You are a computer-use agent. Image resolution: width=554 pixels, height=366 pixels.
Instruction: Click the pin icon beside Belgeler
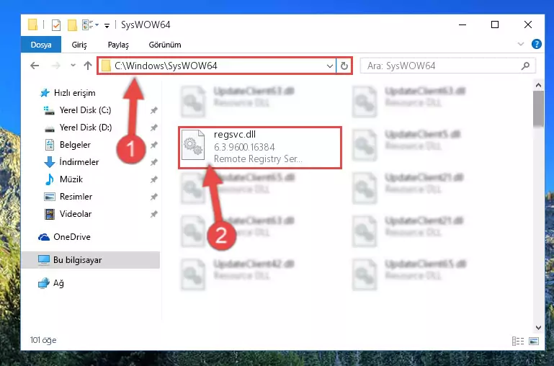tap(153, 146)
